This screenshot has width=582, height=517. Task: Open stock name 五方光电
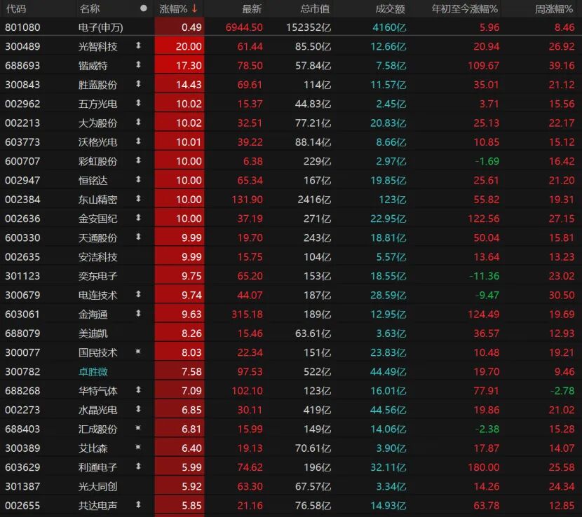point(97,104)
